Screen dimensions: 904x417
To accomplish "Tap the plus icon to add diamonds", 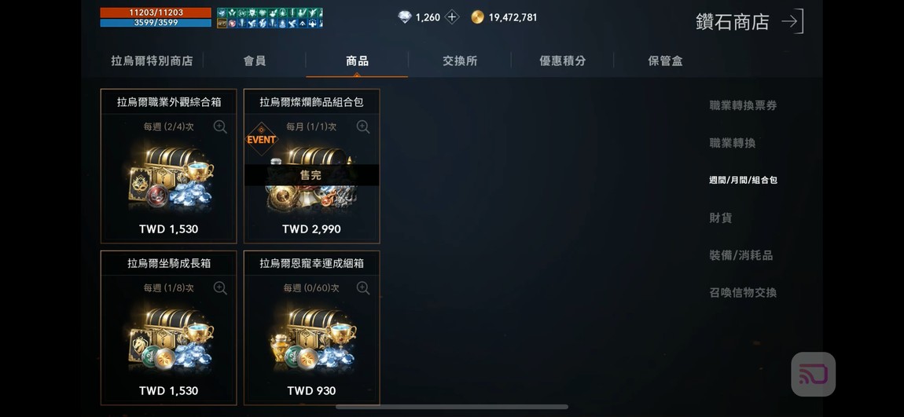I will click(x=452, y=17).
